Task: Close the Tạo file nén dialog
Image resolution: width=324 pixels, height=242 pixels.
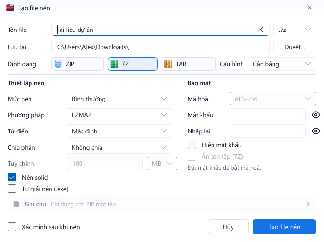Action: coord(310,8)
